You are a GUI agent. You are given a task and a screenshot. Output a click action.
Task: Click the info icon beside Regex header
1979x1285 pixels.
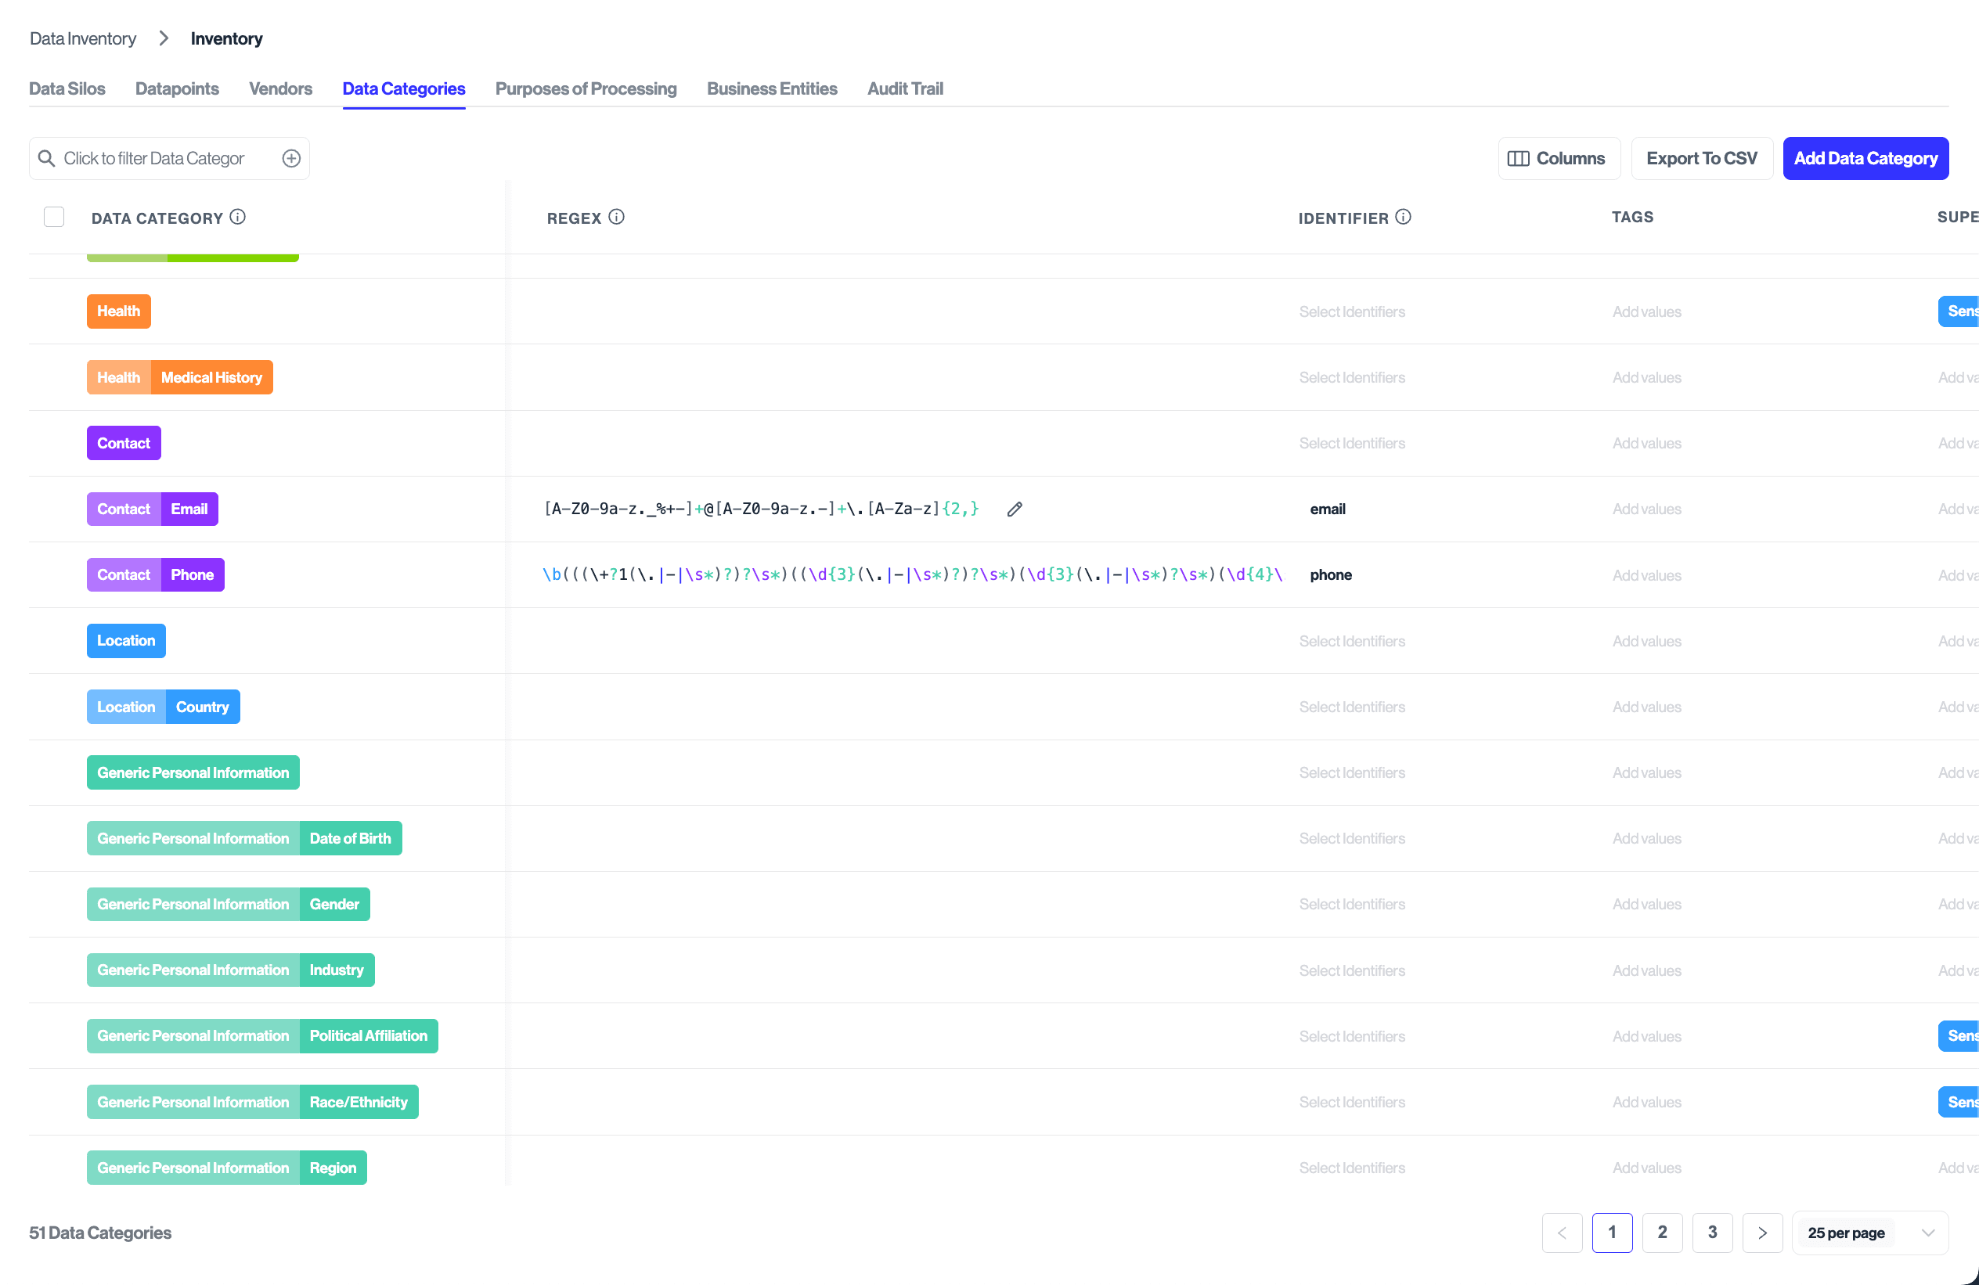pyautogui.click(x=616, y=217)
